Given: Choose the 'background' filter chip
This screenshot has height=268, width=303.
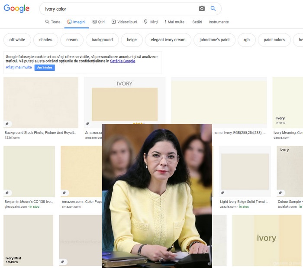Looking at the screenshot, I should coord(102,40).
